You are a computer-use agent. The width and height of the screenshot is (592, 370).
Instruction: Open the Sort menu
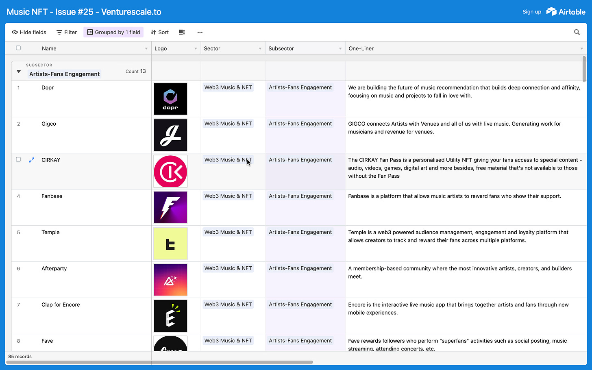click(159, 32)
